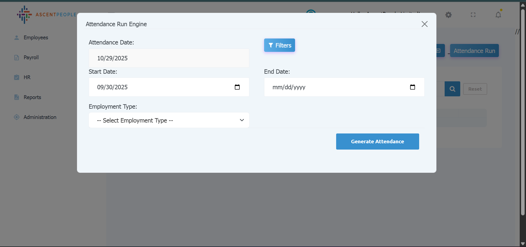Click the Attendance Date field
This screenshot has width=526, height=247.
click(x=169, y=58)
